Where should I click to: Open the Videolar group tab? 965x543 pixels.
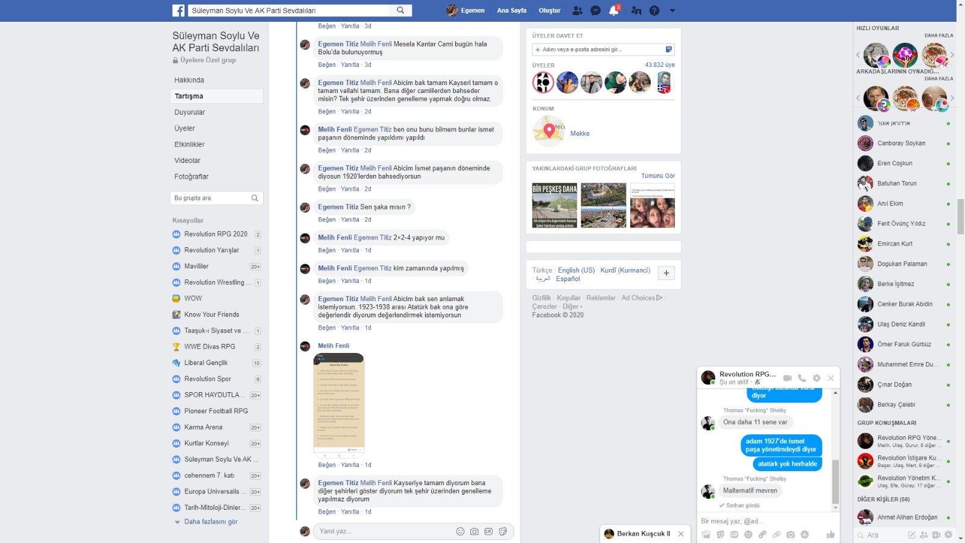(187, 160)
